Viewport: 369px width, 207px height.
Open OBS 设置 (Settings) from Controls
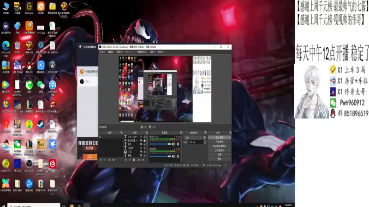(x=220, y=155)
